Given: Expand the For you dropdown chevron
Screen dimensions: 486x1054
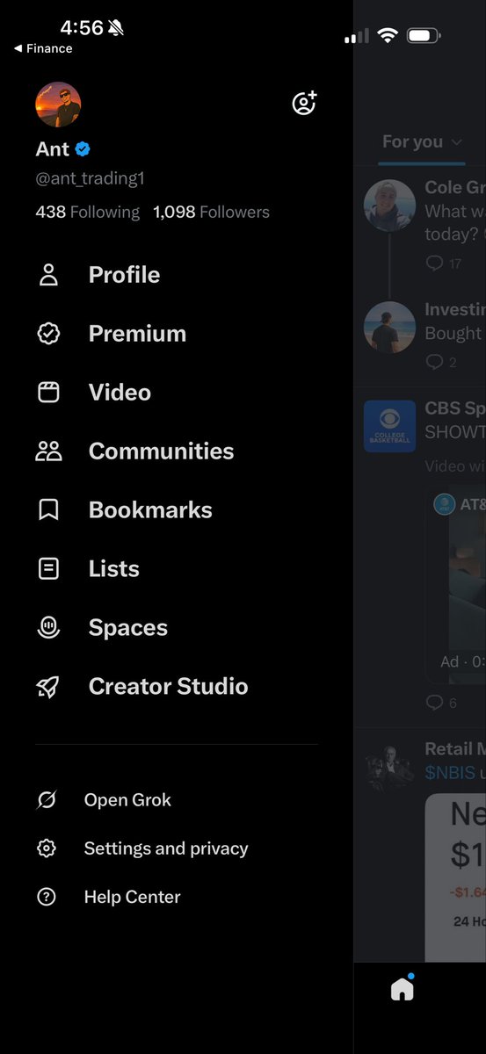Looking at the screenshot, I should click(x=456, y=142).
